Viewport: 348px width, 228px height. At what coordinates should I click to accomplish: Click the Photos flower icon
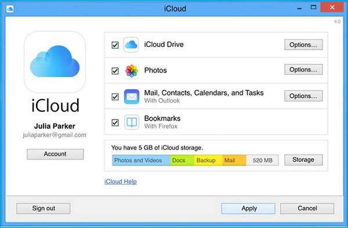pyautogui.click(x=132, y=71)
